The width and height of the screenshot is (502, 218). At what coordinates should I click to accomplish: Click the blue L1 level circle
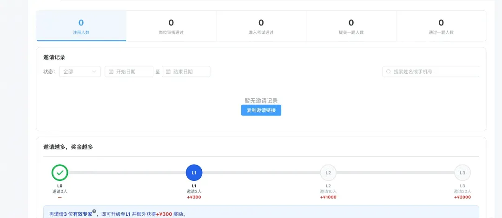tap(194, 173)
